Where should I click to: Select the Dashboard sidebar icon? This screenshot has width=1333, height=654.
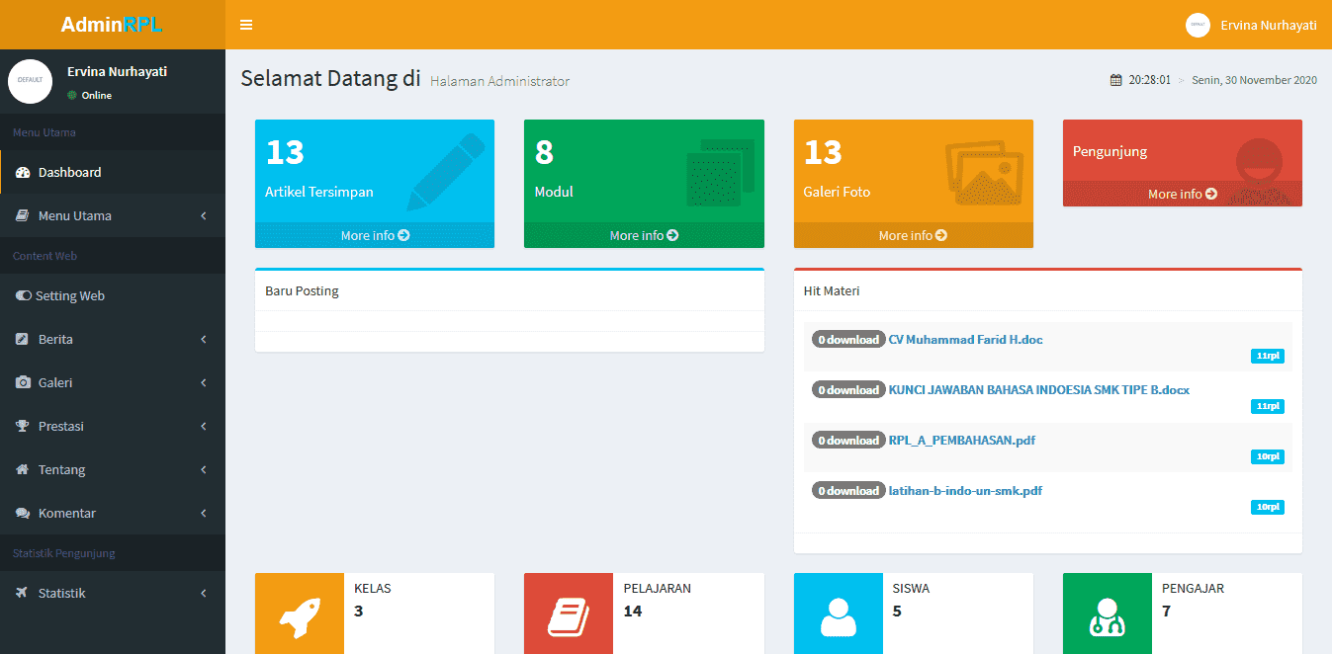22,171
